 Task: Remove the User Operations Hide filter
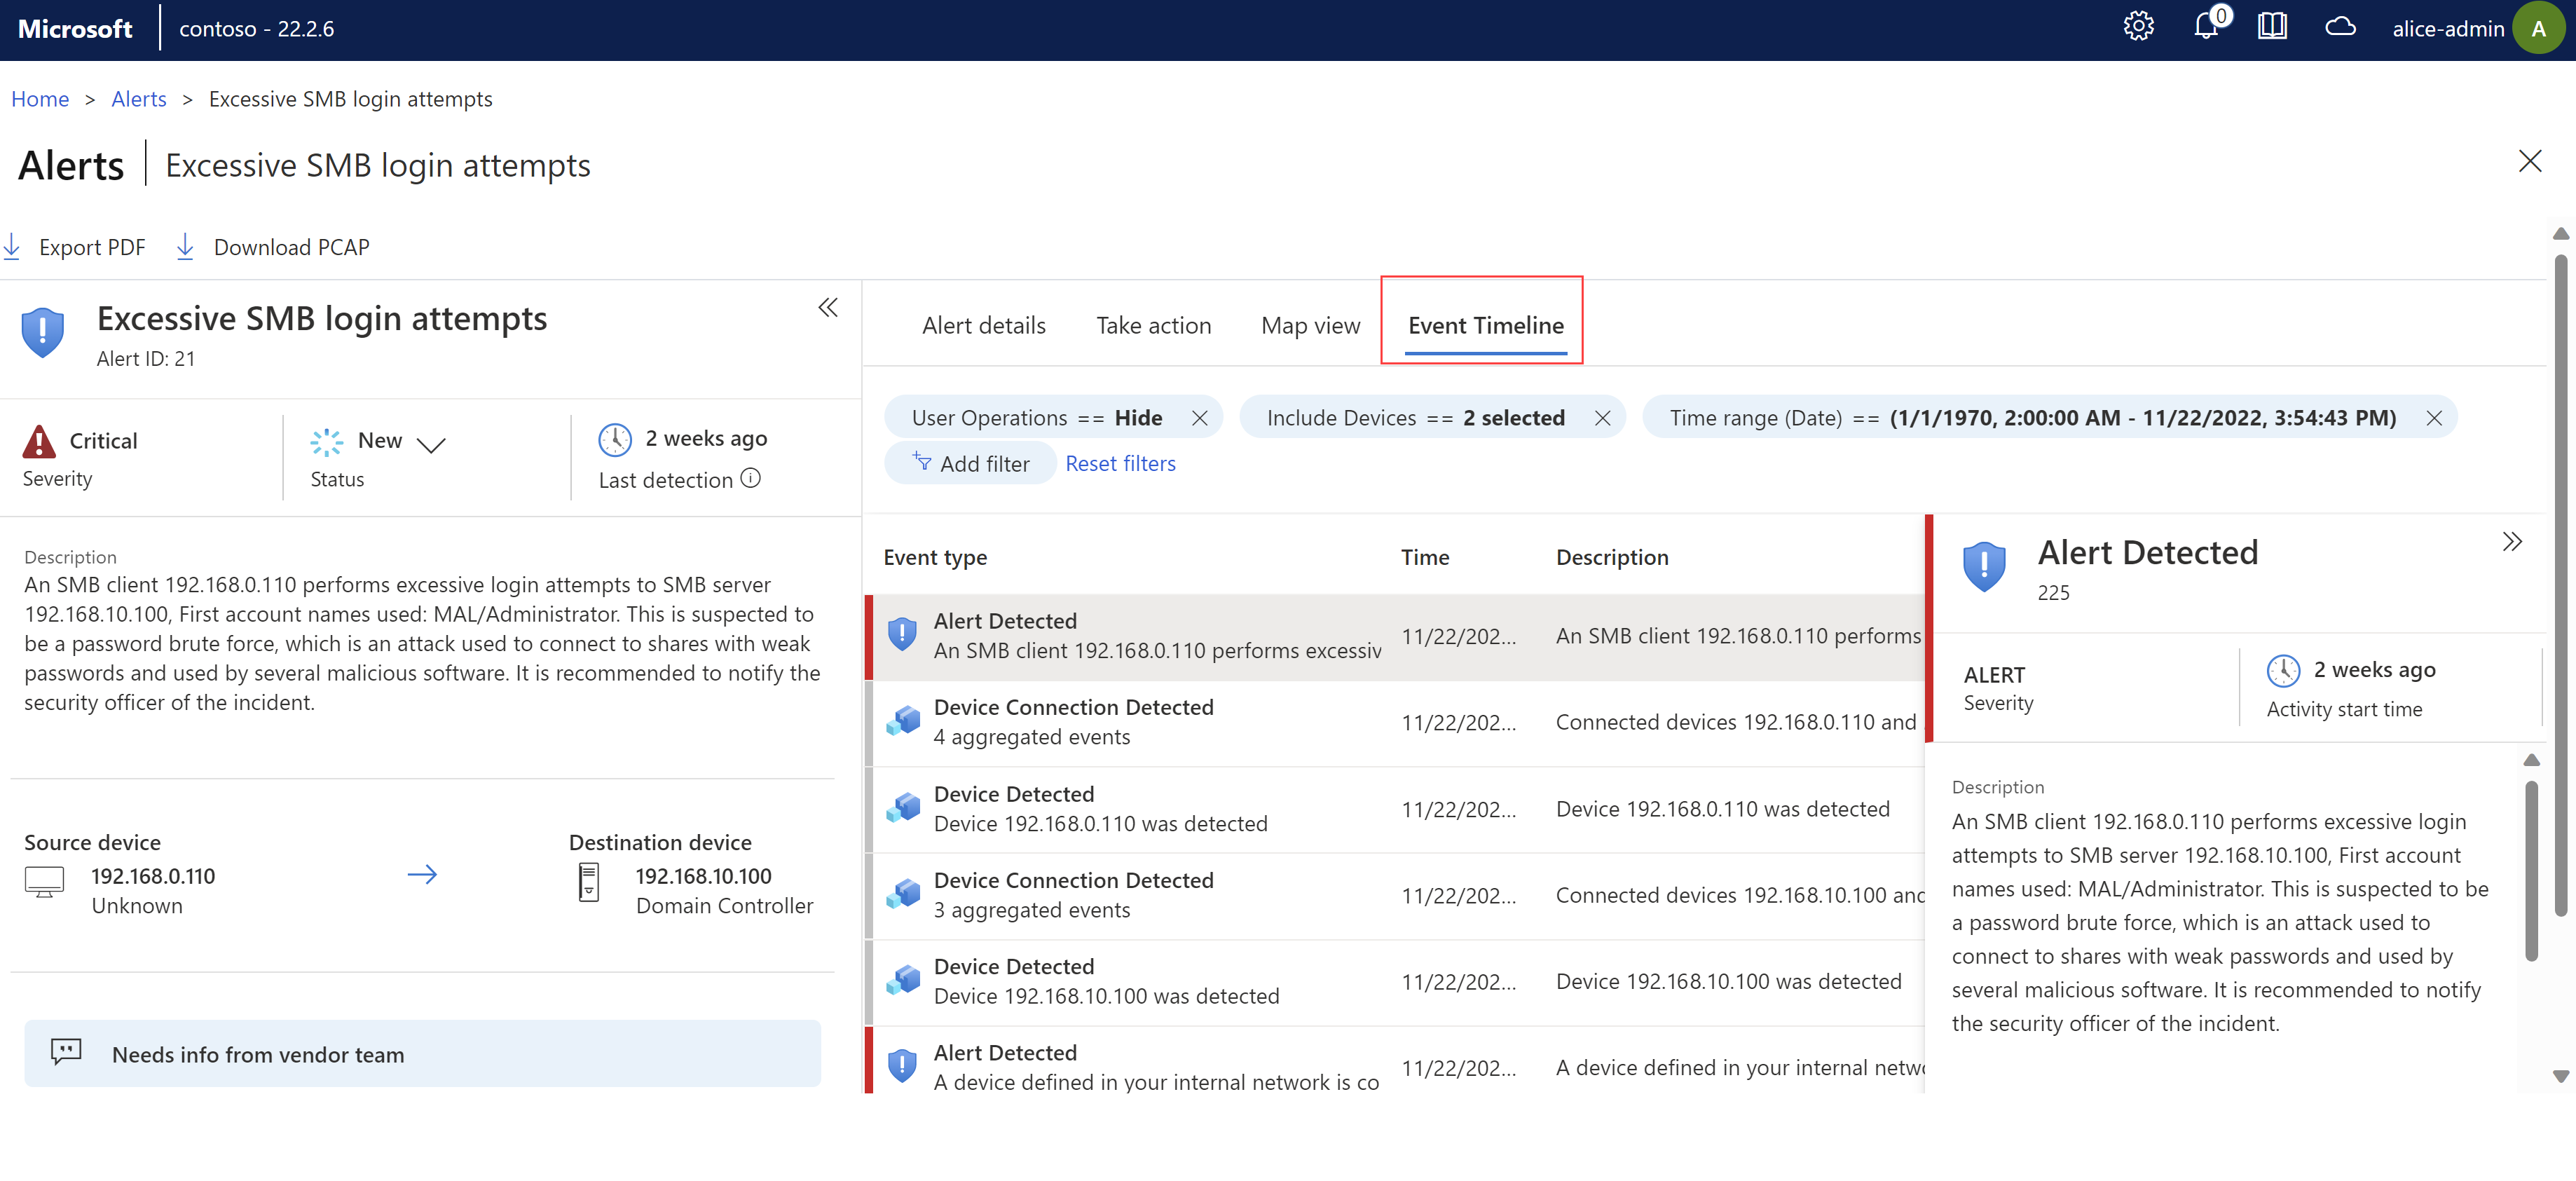1201,417
